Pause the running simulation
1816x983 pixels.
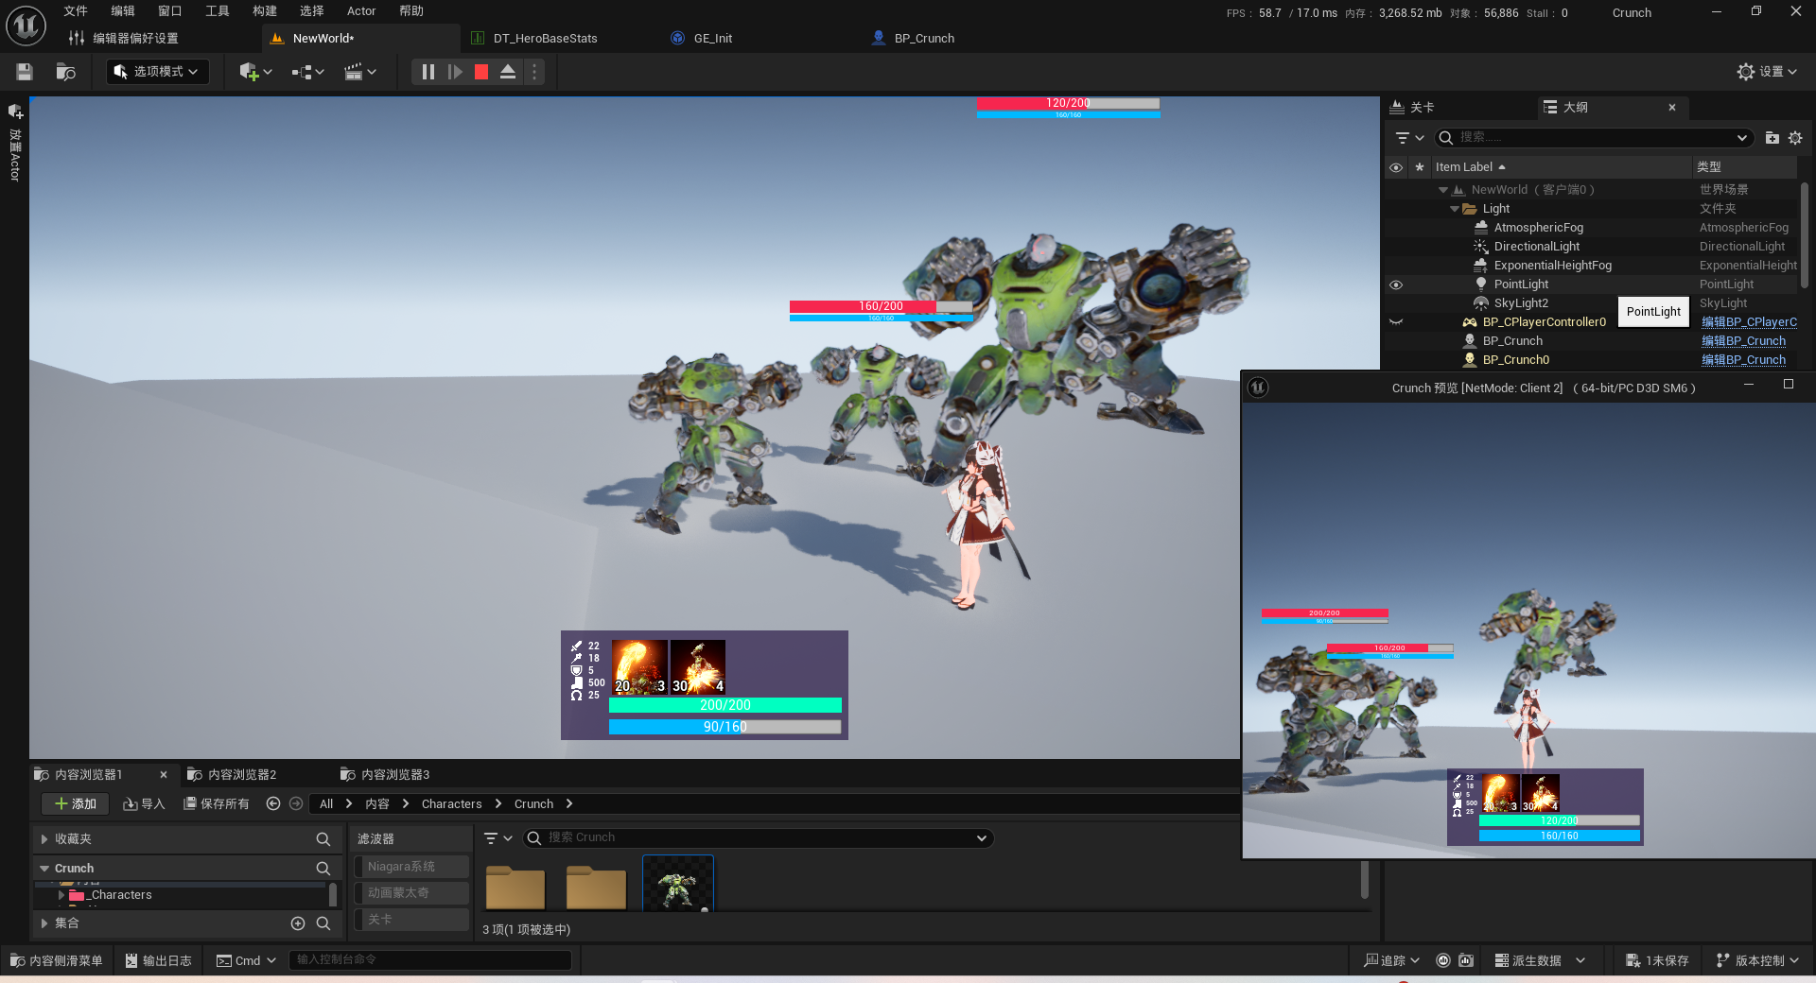point(428,72)
